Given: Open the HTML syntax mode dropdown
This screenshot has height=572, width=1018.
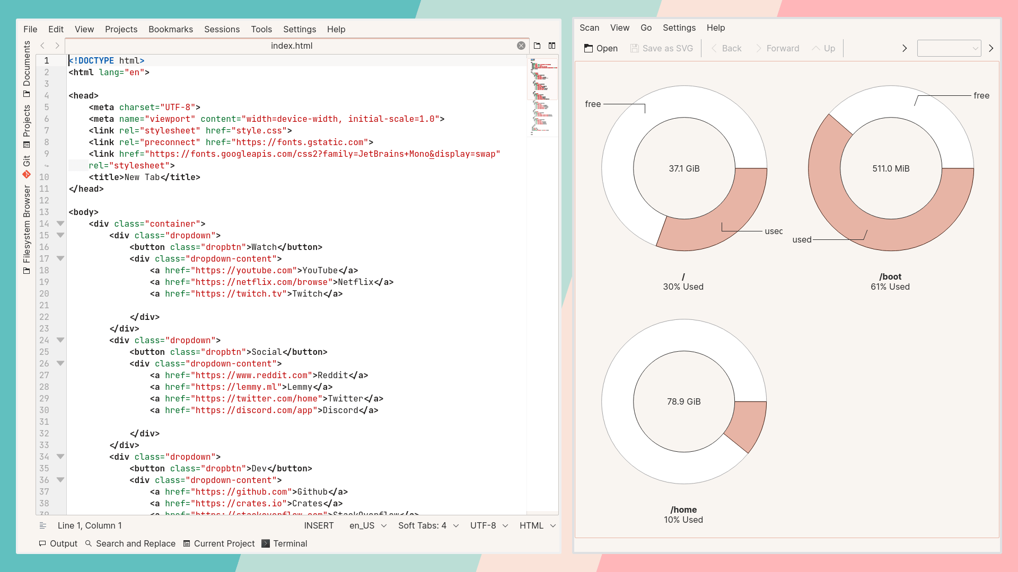Looking at the screenshot, I should coord(538,525).
